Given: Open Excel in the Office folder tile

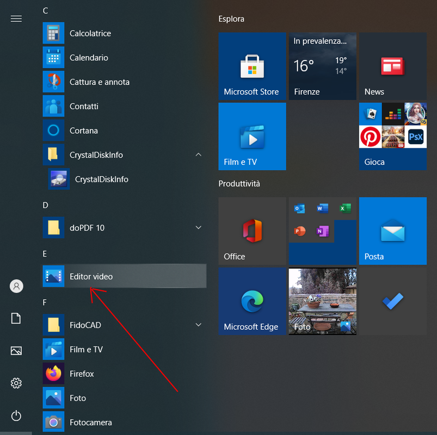Looking at the screenshot, I should [346, 208].
